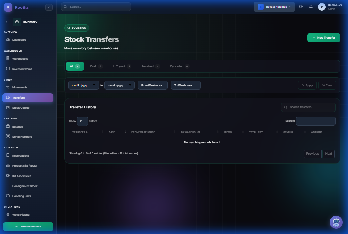This screenshot has width=348, height=234.
Task: Go to Stock Counts in the sidebar
Action: (x=21, y=108)
